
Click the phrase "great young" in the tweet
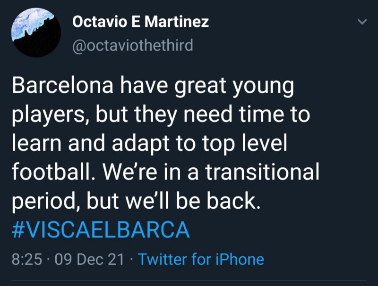coord(234,87)
